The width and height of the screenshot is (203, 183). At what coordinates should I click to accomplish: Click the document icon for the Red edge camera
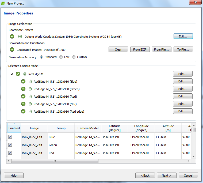click(x=30, y=111)
